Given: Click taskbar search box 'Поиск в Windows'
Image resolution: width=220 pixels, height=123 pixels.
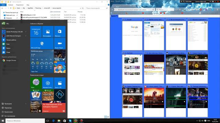Looking at the screenshot, I should click(25, 121).
